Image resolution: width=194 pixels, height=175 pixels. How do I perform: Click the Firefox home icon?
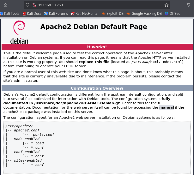(x=5, y=5)
